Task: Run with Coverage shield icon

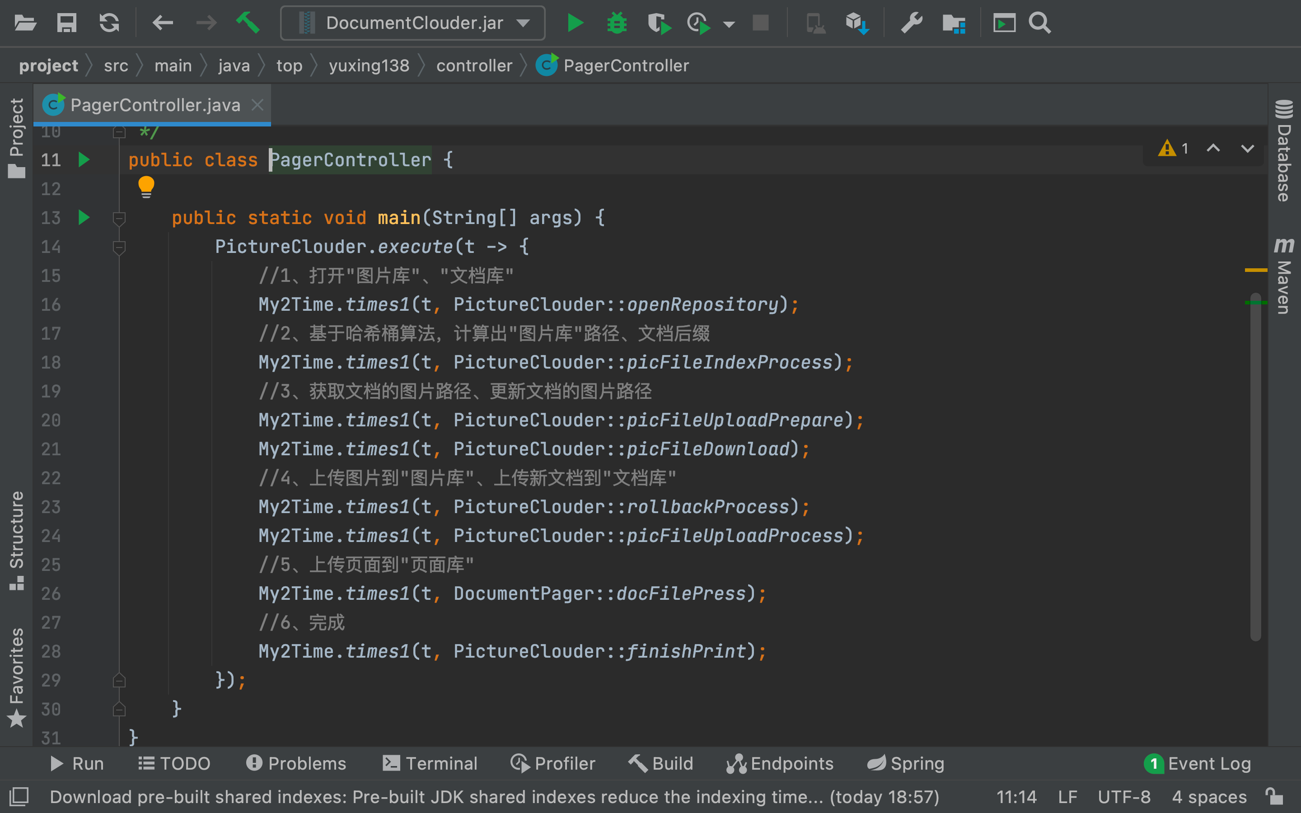Action: pyautogui.click(x=659, y=23)
